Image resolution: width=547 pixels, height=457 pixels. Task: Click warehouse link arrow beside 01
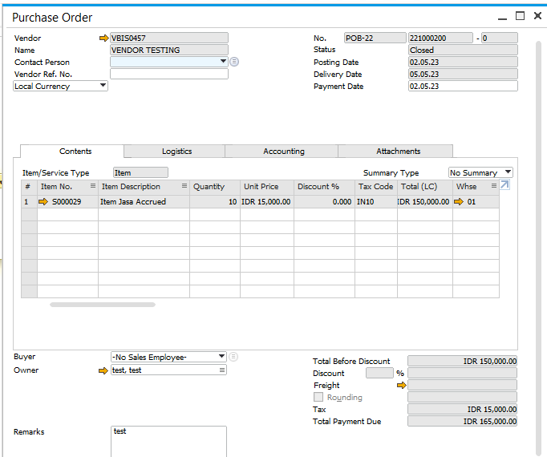coord(459,201)
